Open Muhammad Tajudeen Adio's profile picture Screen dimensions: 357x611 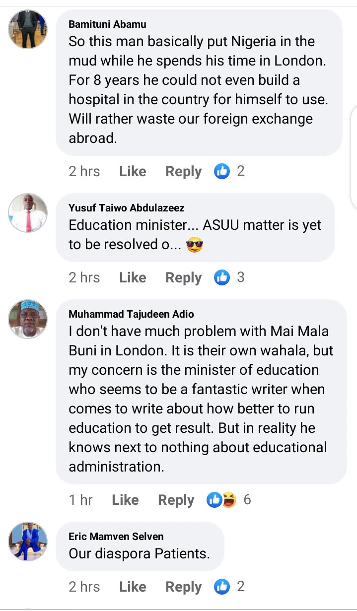[x=28, y=319]
